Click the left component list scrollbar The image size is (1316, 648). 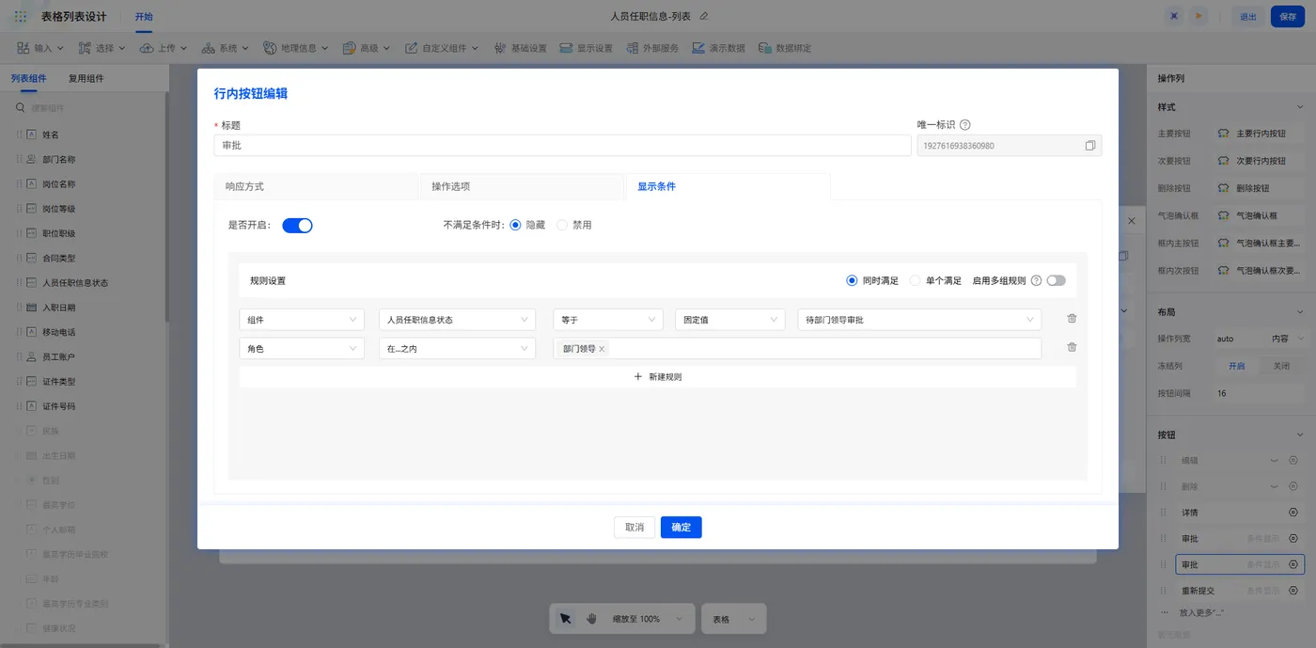167,207
